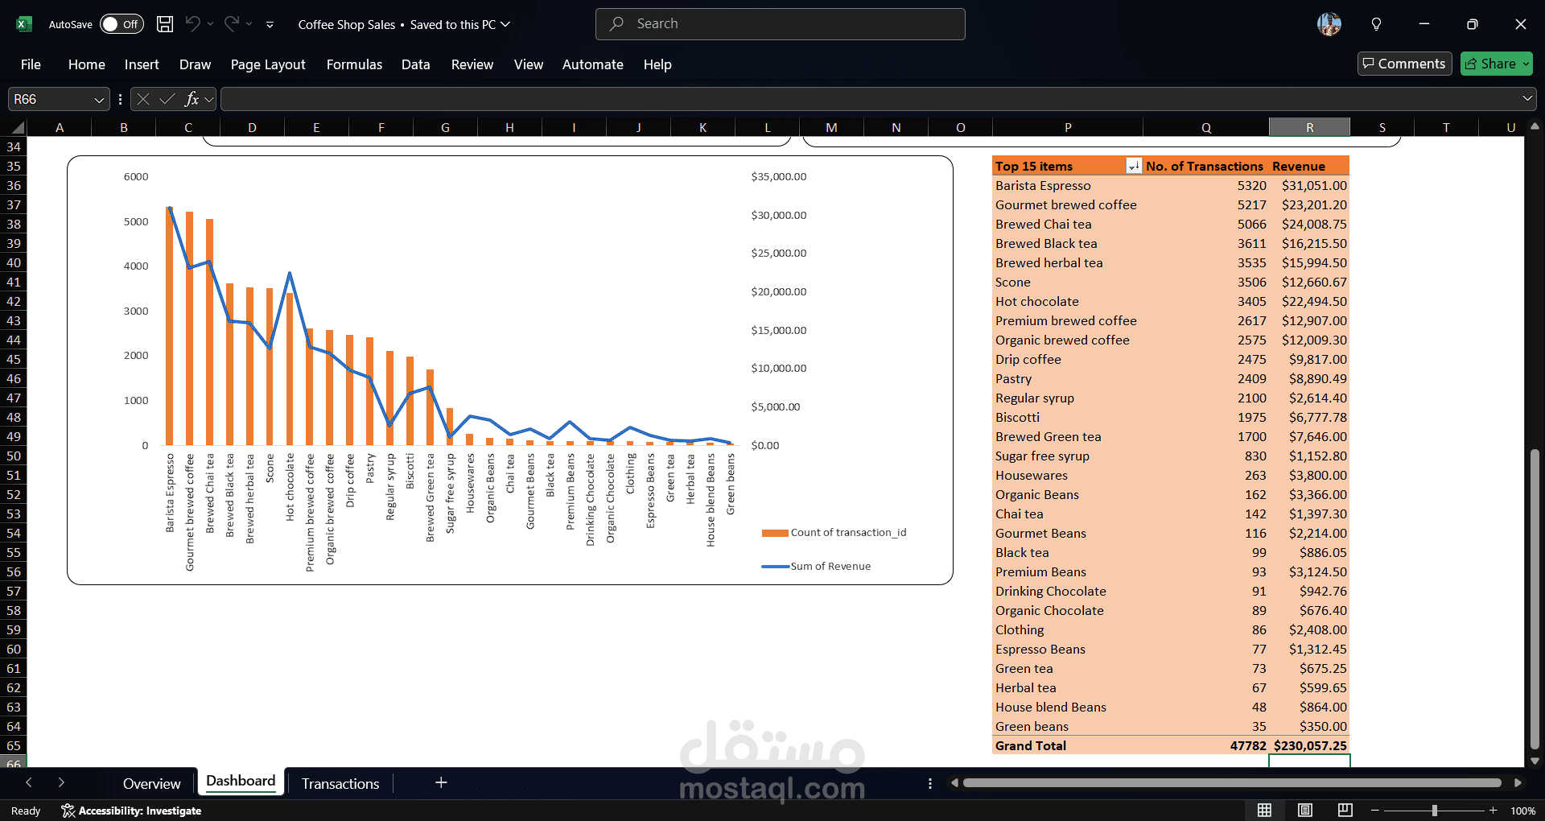Select the Hot chocolate pivot row label
Viewport: 1545px width, 821px height.
[x=1036, y=302]
